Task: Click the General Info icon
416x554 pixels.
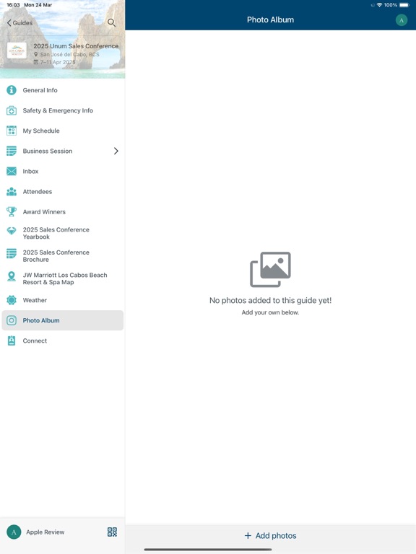Action: coord(12,90)
